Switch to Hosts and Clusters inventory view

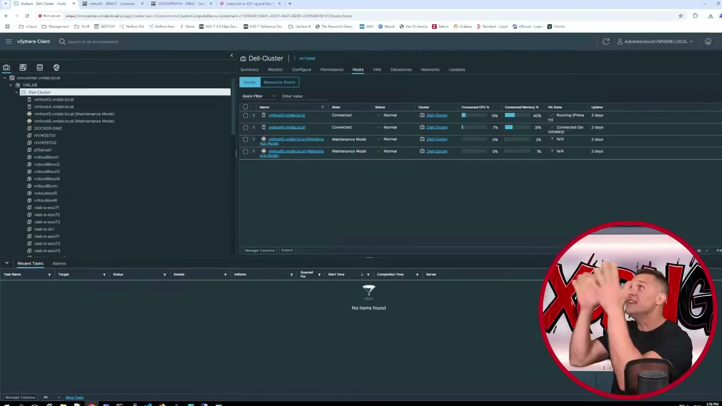6,68
